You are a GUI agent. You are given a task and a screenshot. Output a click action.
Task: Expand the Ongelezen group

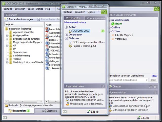[x=66, y=35]
